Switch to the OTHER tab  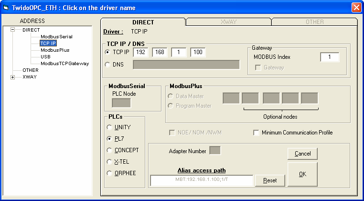pyautogui.click(x=314, y=22)
